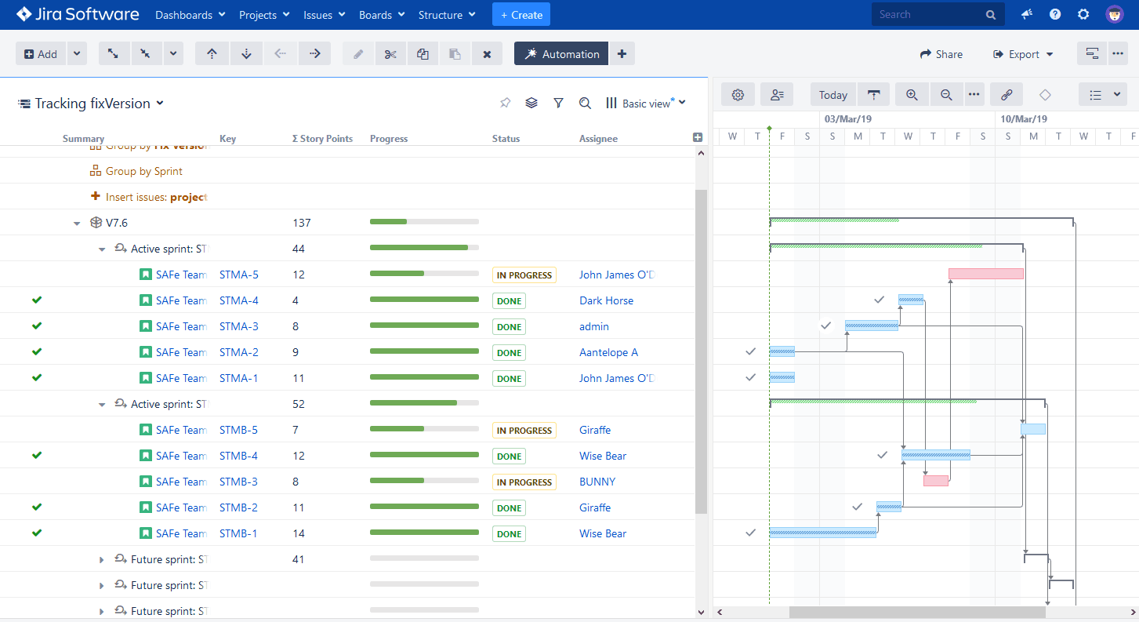Zoom in on the Gantt chart
Viewport: 1139px width, 622px height.
[x=912, y=95]
